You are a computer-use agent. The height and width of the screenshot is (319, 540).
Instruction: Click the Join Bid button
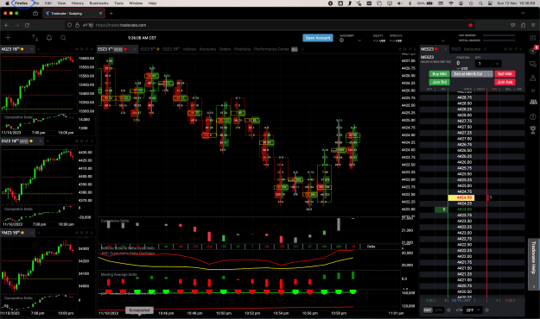[440, 82]
